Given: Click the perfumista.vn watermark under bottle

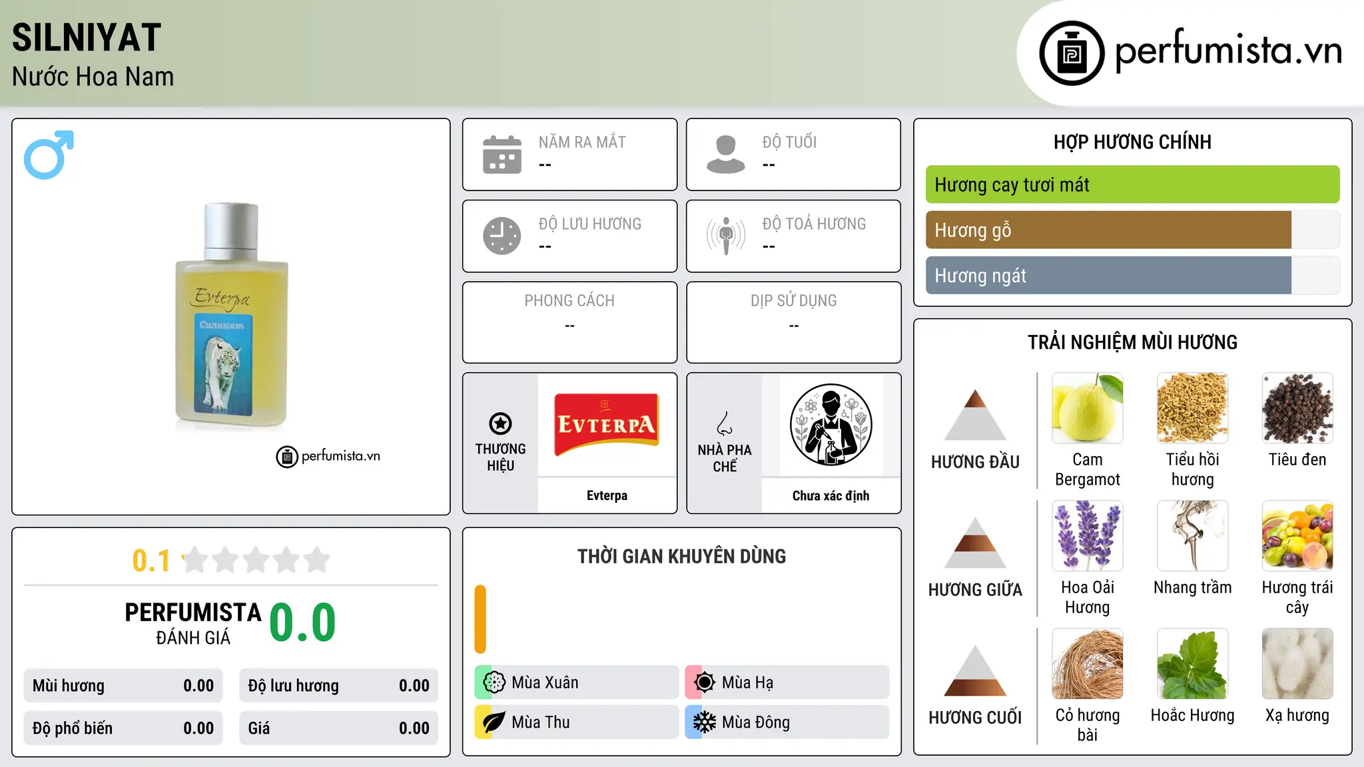Looking at the screenshot, I should [328, 456].
